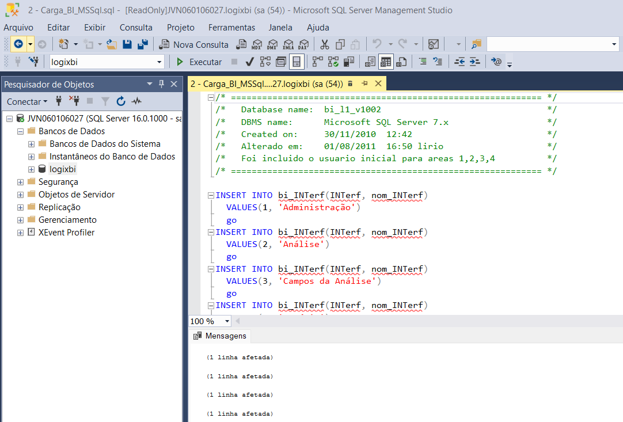
Task: Refresh the Object Explorer tree
Action: 121,101
